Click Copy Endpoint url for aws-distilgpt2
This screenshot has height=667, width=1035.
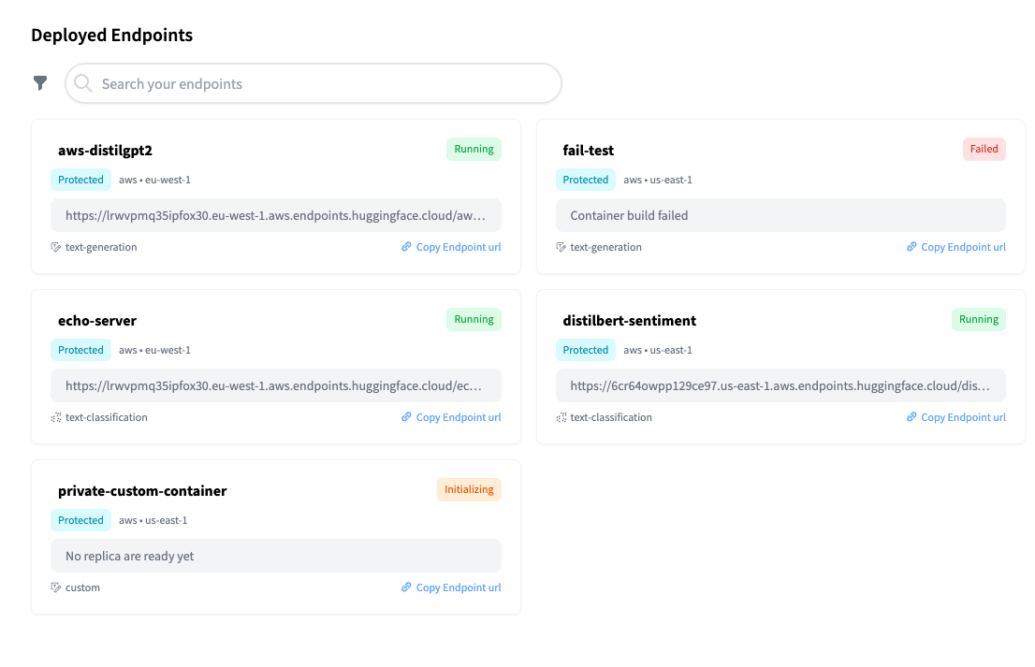click(458, 246)
